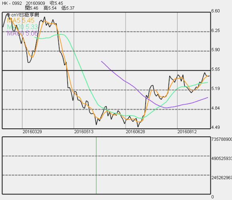Click the 4.49 price axis label
Screen dimensions: 232x200
pos(216,127)
